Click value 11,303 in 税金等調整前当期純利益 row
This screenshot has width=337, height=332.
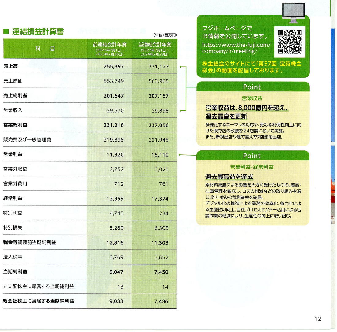tap(160, 242)
